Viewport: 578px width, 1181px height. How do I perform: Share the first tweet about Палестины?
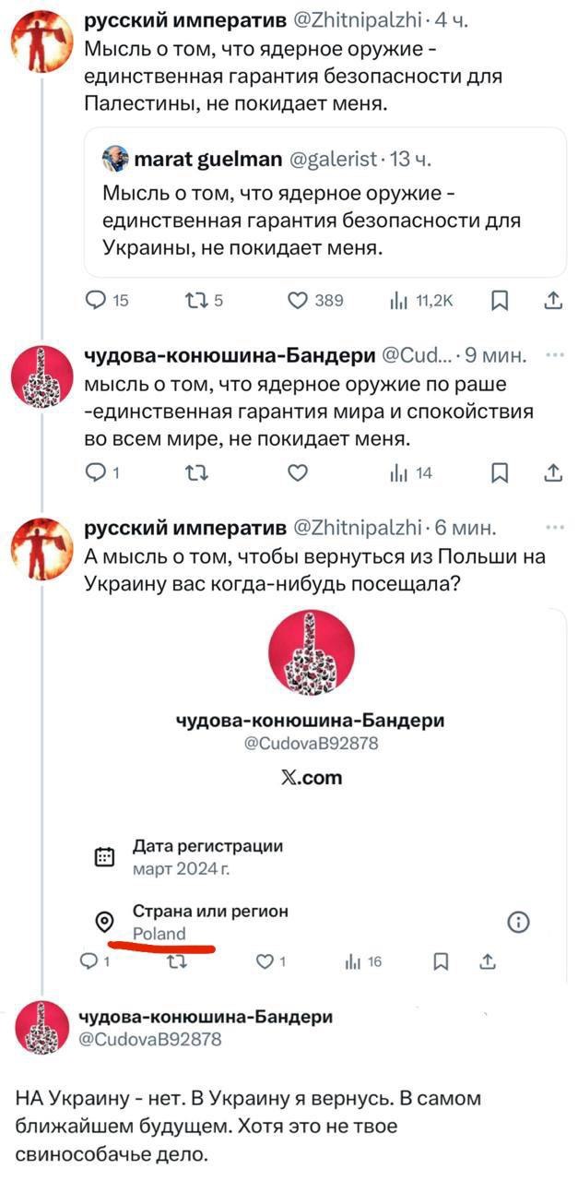tap(552, 300)
